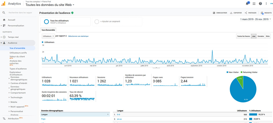Click the Google Analytics logo
The height and width of the screenshot is (123, 273).
tap(3, 4)
